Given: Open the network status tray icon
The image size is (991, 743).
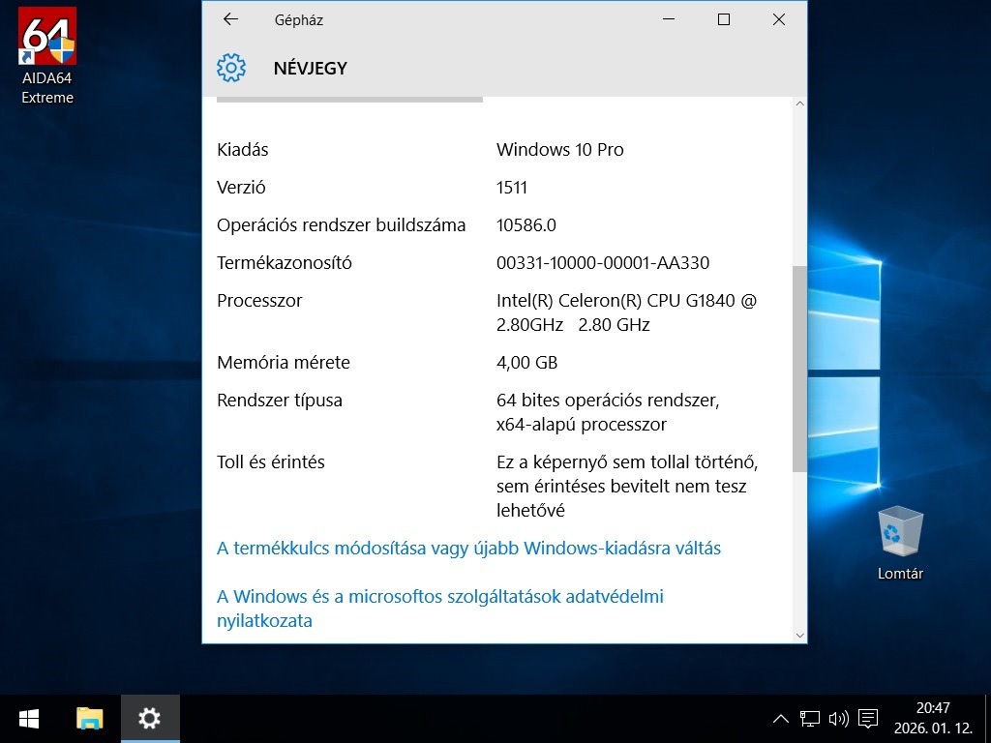Looking at the screenshot, I should coord(810,719).
